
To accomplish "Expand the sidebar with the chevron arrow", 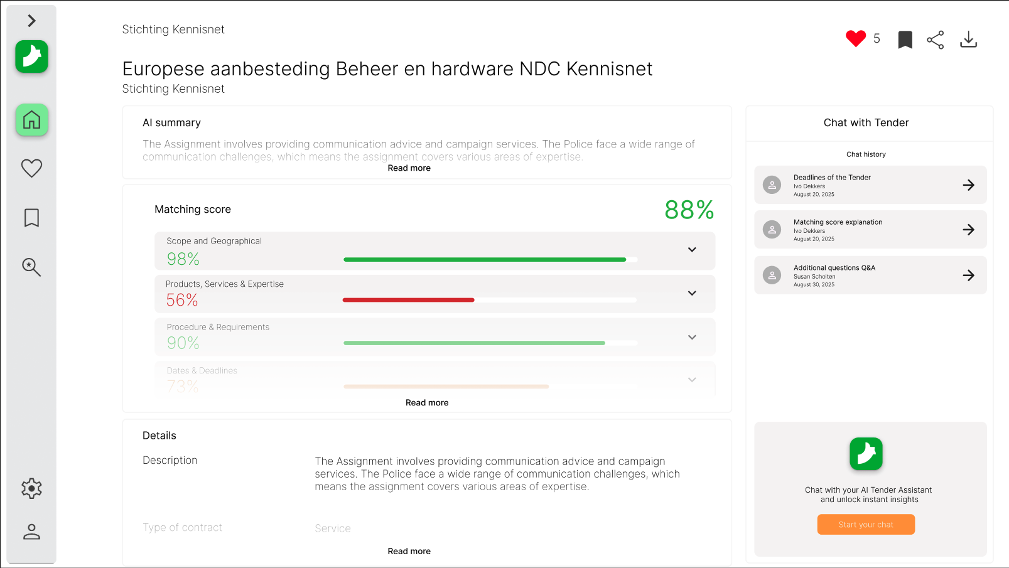I will click(x=31, y=21).
